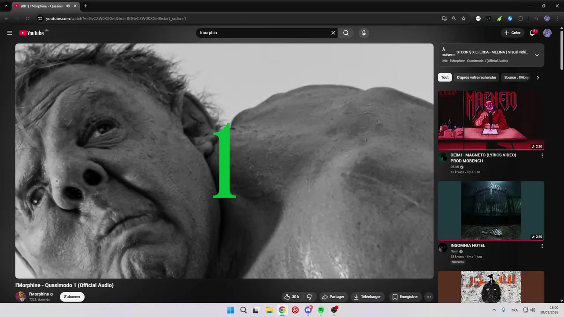
Task: Open the green ./ extension icon
Action: tap(489, 18)
